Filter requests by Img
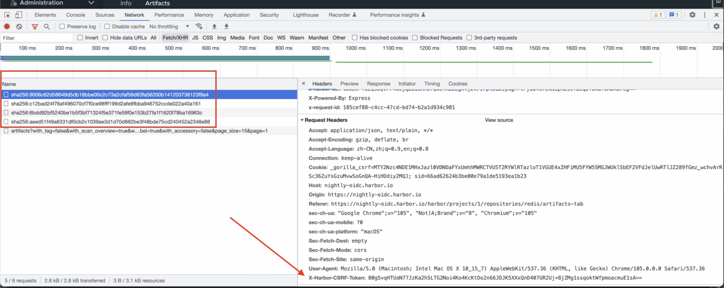 pyautogui.click(x=221, y=37)
